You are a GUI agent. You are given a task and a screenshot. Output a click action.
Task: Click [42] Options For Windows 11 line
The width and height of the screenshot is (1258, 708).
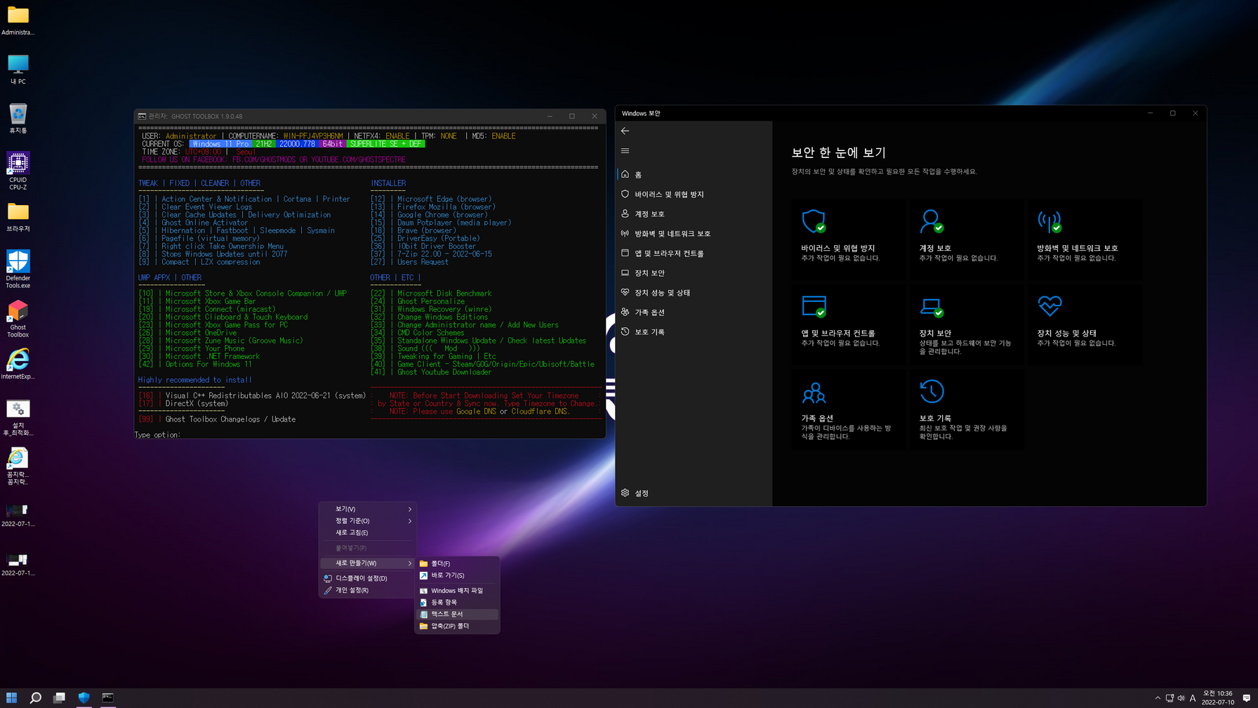point(194,365)
